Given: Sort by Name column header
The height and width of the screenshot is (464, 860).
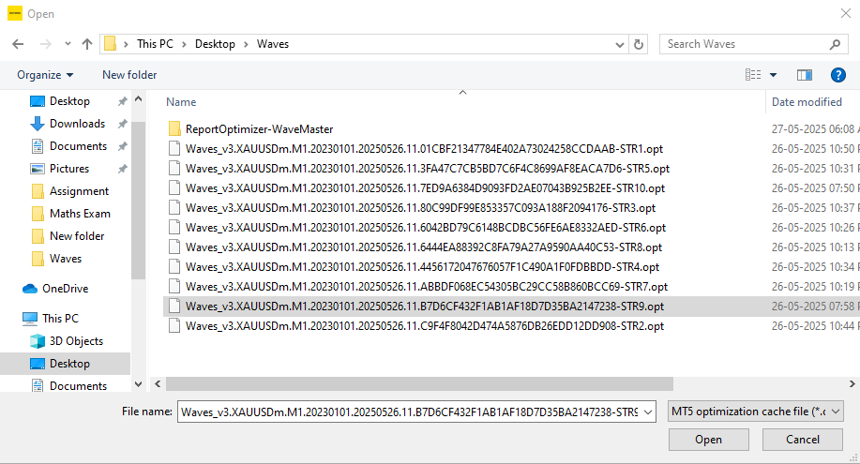Looking at the screenshot, I should coord(181,102).
